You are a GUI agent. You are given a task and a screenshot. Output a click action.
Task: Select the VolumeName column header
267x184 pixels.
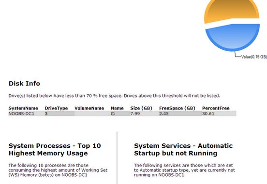click(x=89, y=108)
